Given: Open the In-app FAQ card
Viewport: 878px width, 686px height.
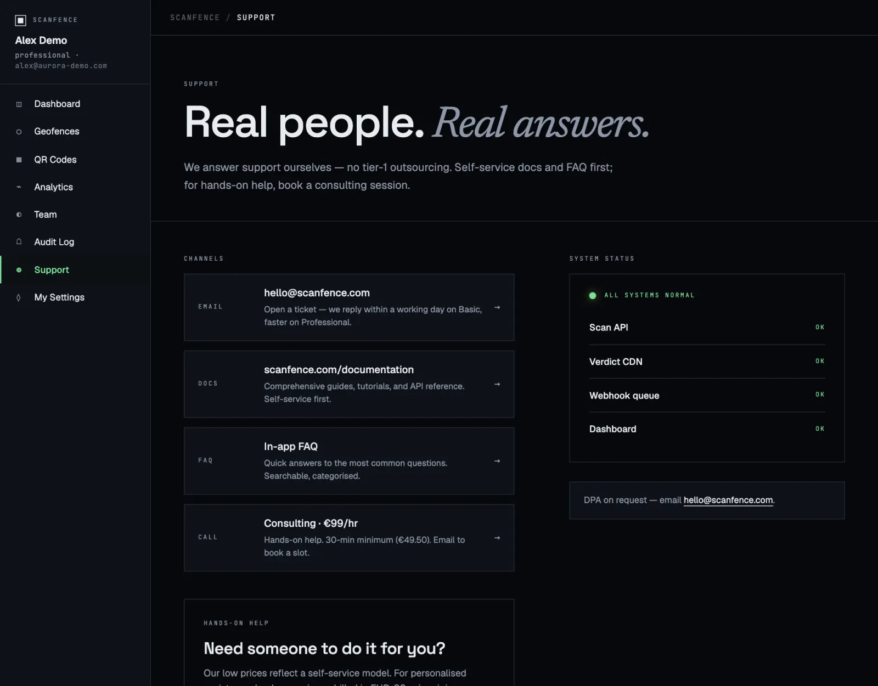Looking at the screenshot, I should point(349,461).
